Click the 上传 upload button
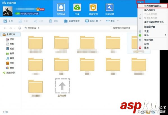 (x=8, y=21)
